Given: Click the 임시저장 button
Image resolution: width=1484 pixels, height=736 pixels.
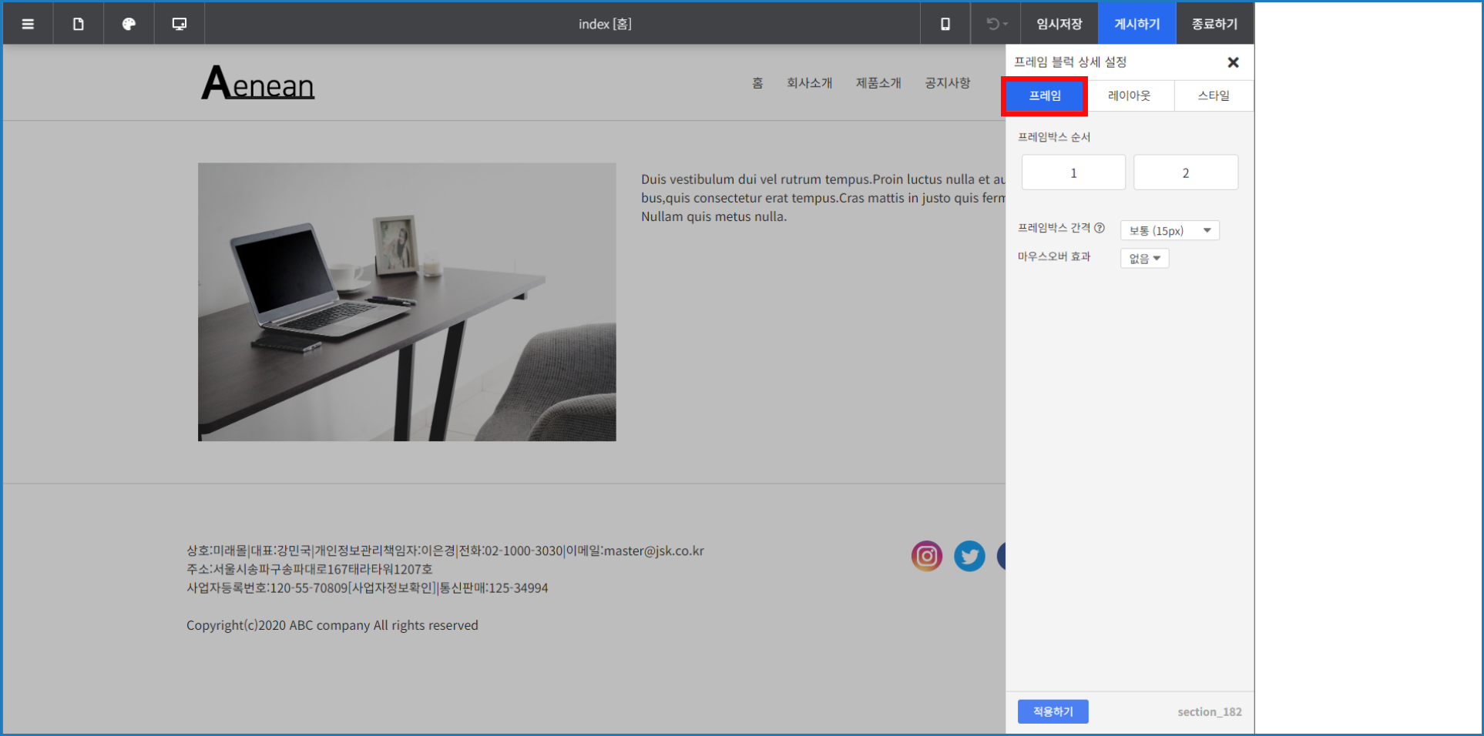Looking at the screenshot, I should point(1059,24).
